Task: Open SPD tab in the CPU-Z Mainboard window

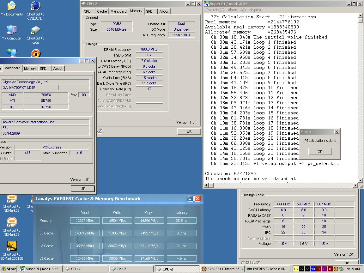Action: point(43,69)
